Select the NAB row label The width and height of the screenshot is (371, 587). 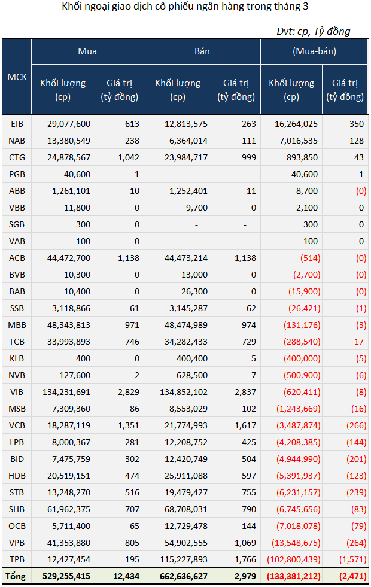point(17,141)
